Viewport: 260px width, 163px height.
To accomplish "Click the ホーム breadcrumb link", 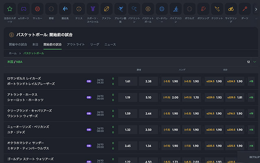I will coord(13,53).
